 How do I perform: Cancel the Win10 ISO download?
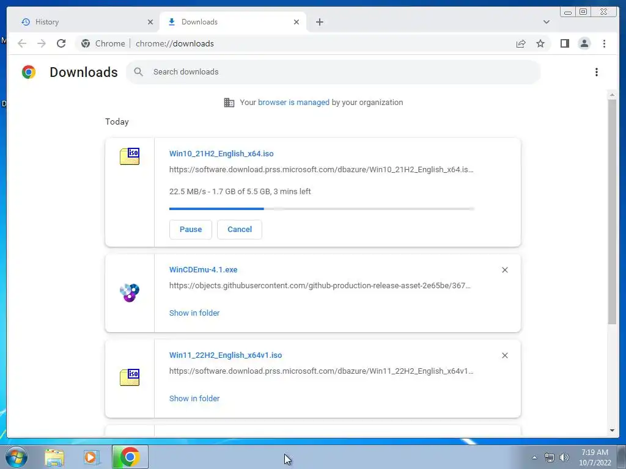point(240,230)
